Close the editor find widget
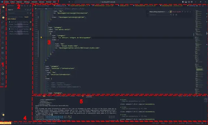 point(190,12)
